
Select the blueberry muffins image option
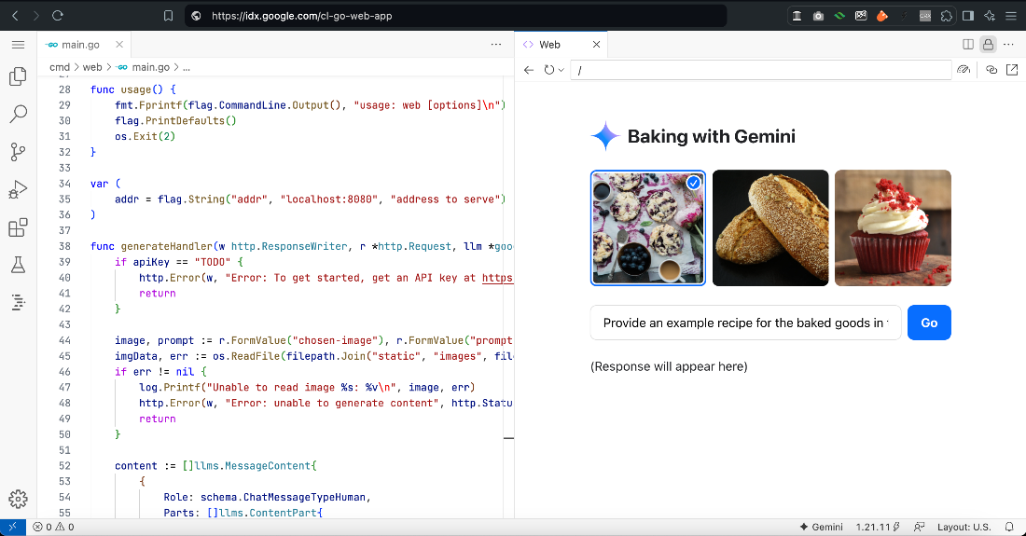point(648,228)
